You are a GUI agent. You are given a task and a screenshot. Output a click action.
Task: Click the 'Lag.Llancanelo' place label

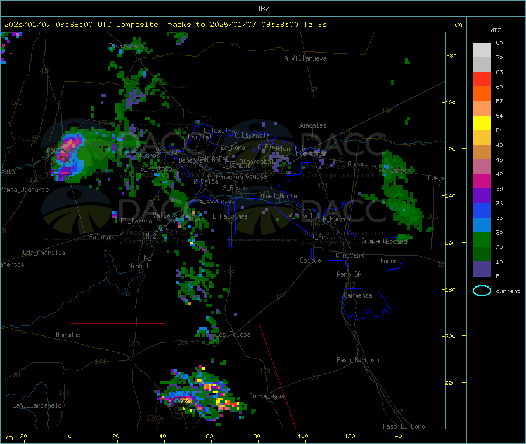coord(37,405)
